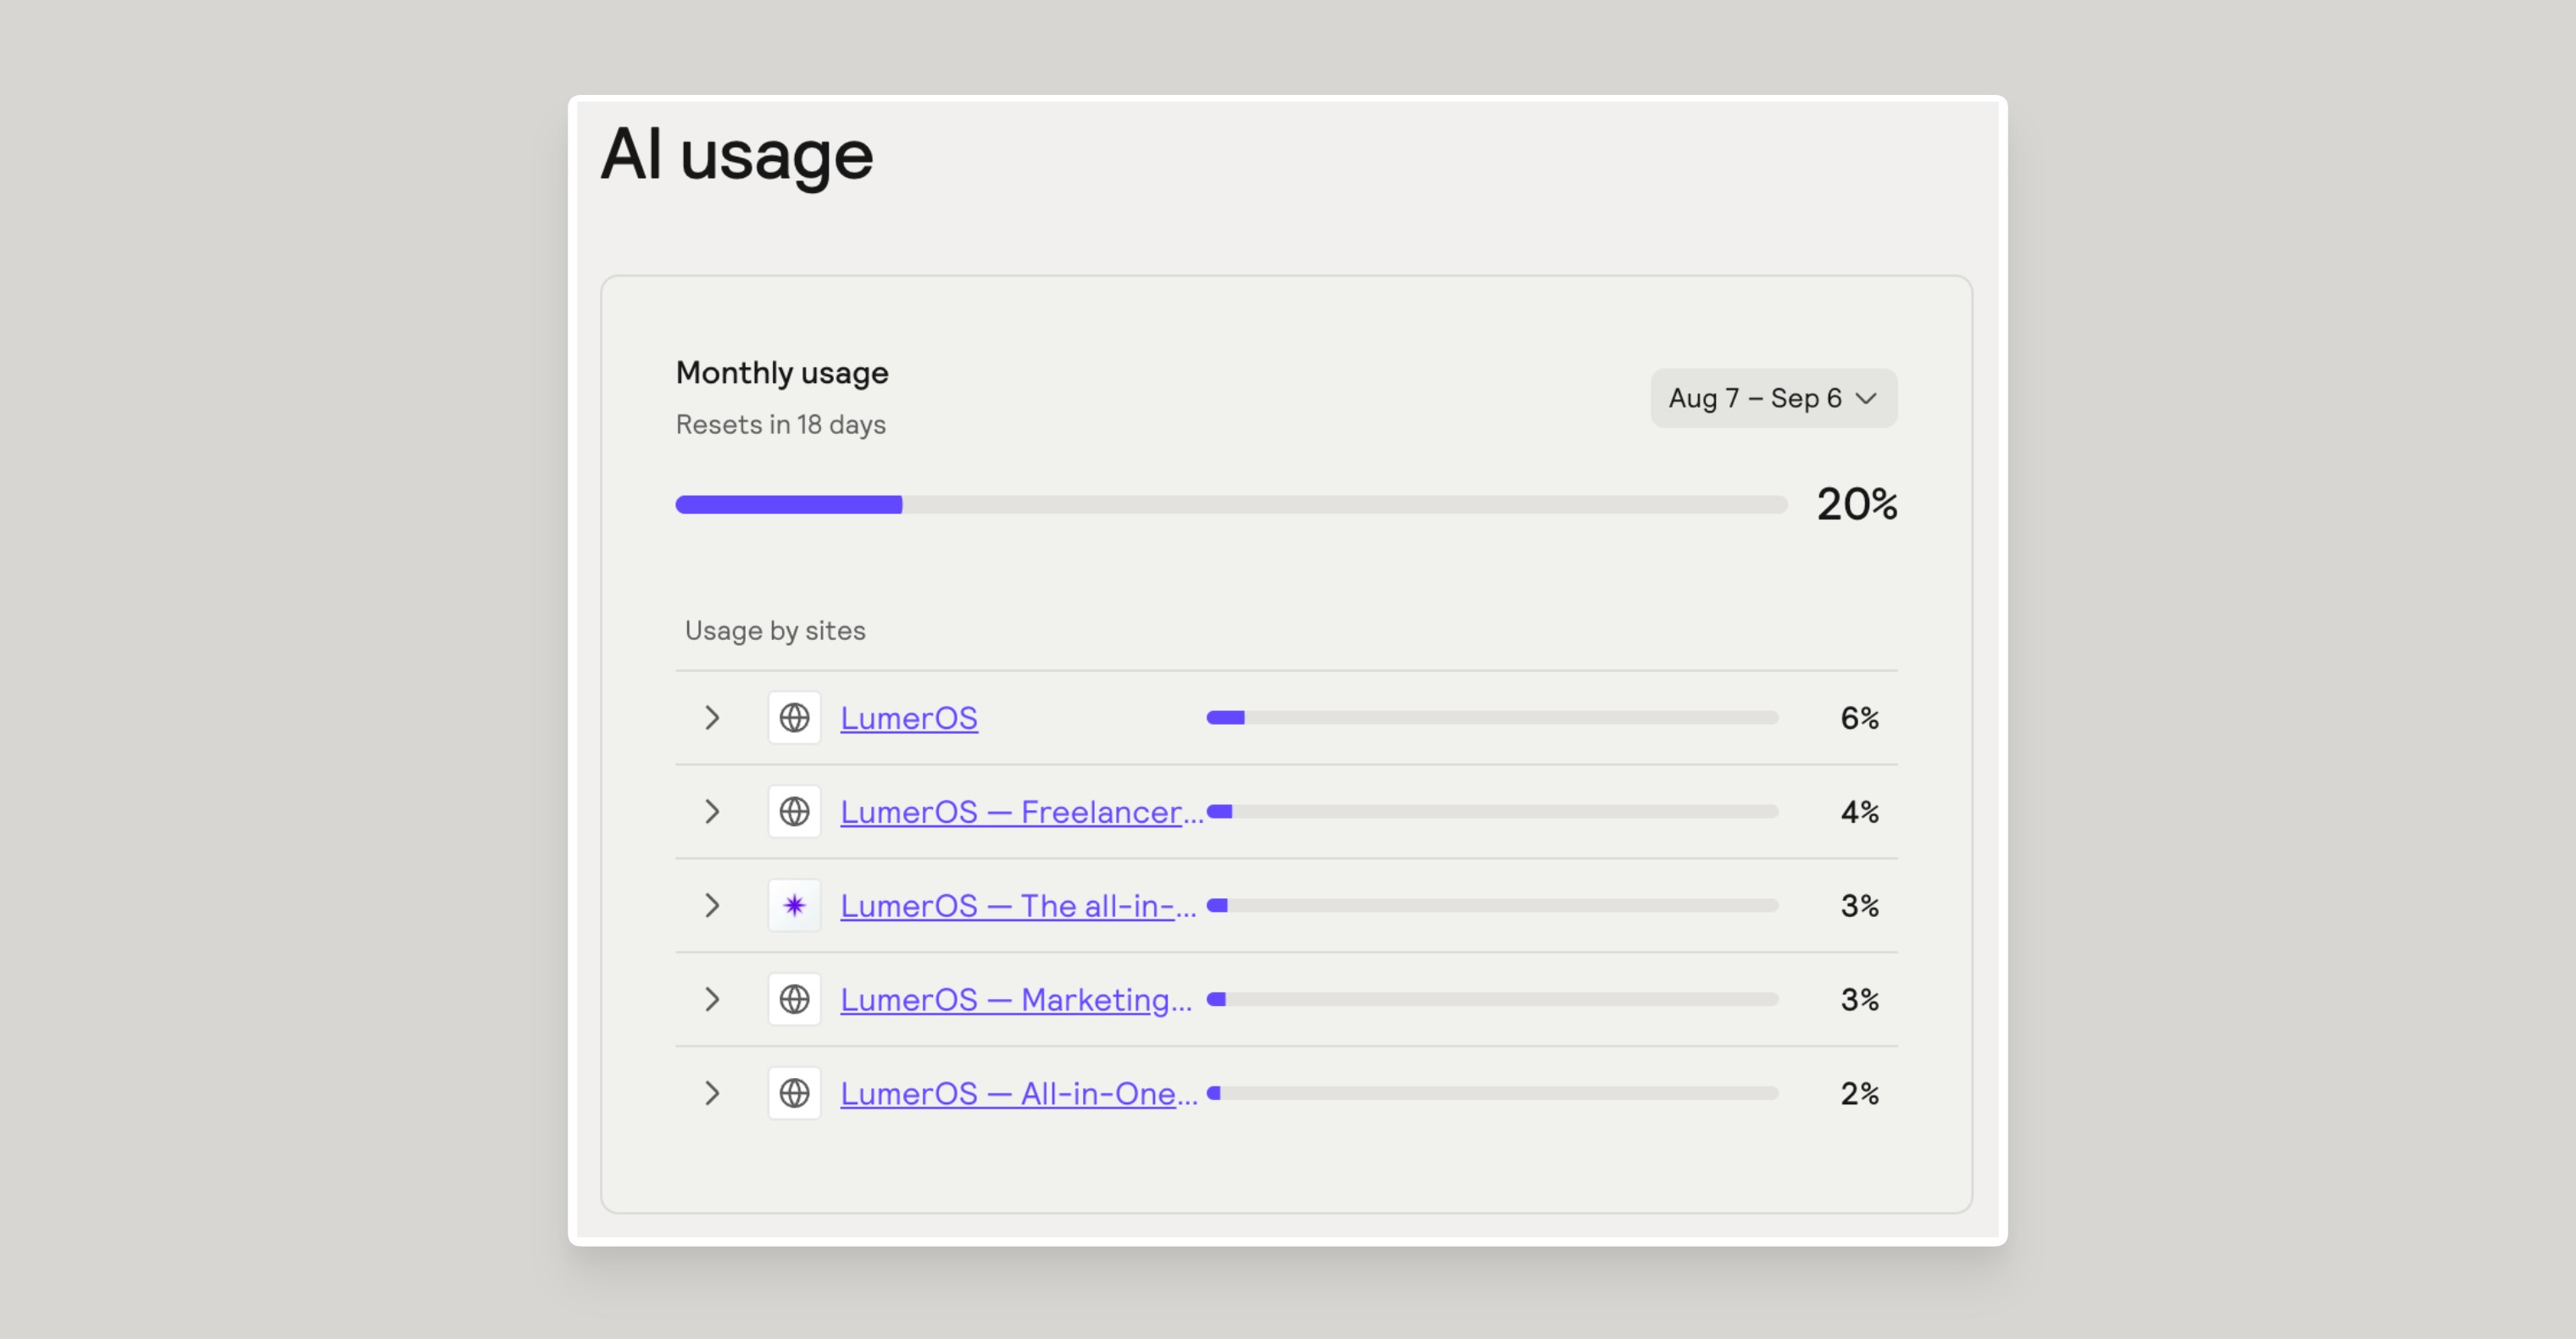Click the 4% value in Freelancer row

1860,812
